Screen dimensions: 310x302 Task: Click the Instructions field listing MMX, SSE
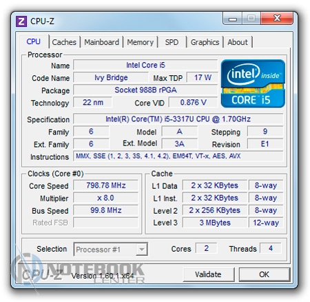tap(178, 156)
